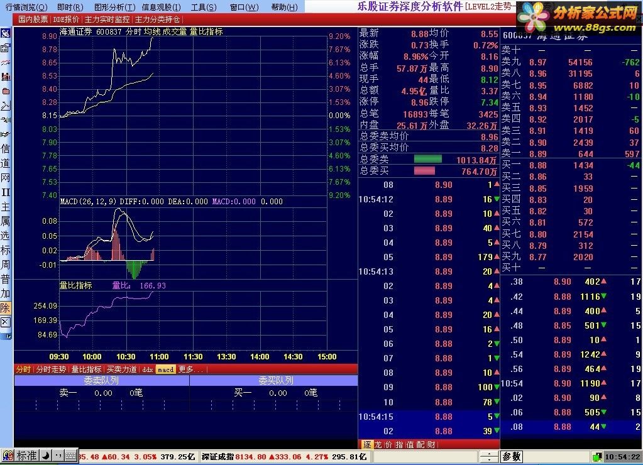The image size is (643, 465).
Task: Open the notepad edit icon in sidebar
Action: [5, 48]
